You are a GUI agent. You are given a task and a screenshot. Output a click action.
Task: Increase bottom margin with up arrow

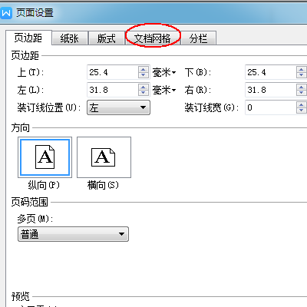pyautogui.click(x=302, y=70)
